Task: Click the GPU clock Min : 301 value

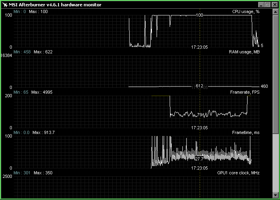Action: 22,173
